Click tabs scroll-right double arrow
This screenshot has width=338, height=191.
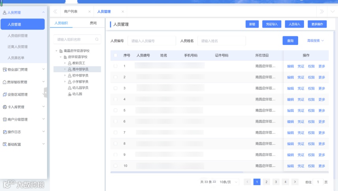(322, 11)
